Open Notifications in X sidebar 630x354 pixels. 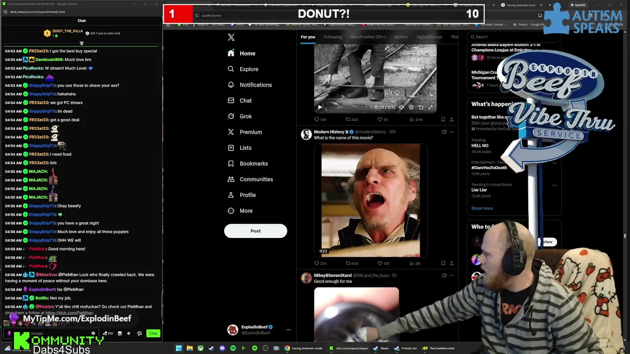(x=250, y=85)
